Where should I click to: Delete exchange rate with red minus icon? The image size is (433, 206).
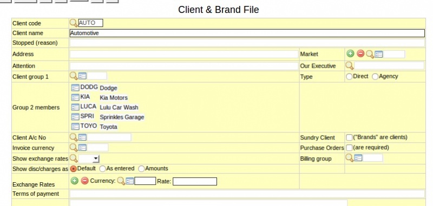(x=85, y=181)
